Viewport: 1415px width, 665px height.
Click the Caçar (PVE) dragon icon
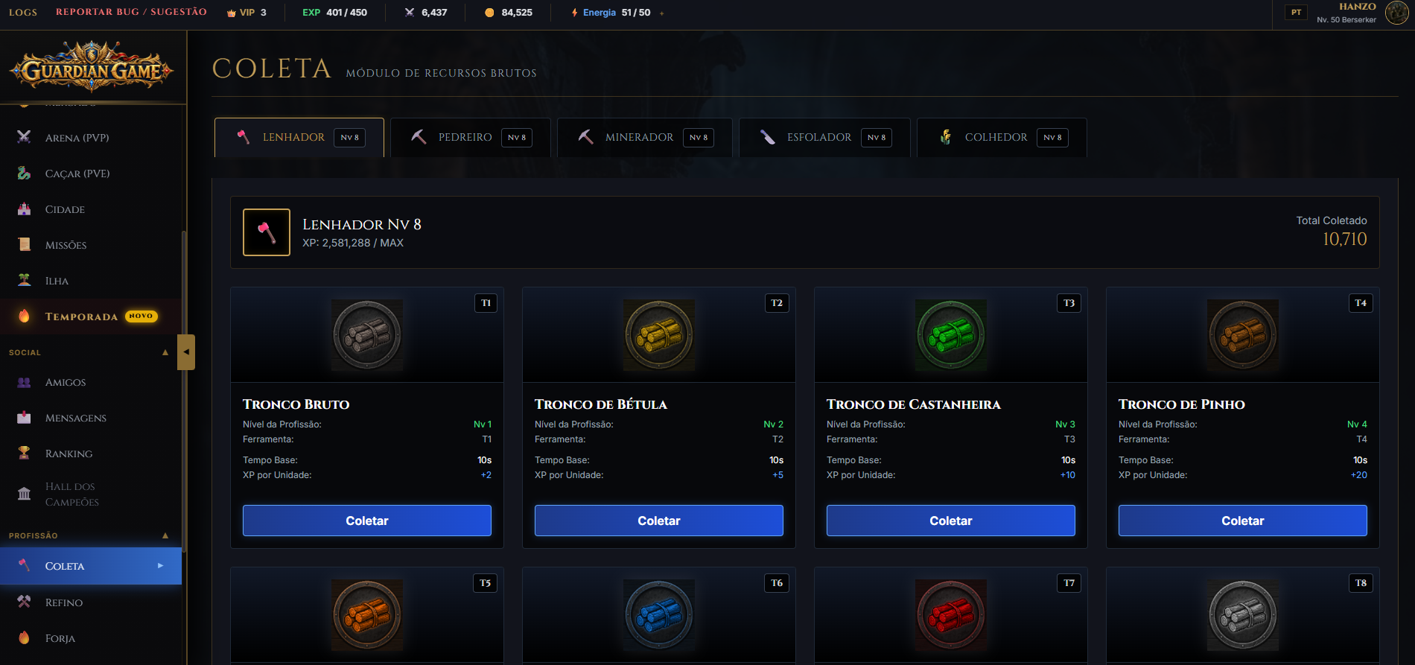click(24, 173)
